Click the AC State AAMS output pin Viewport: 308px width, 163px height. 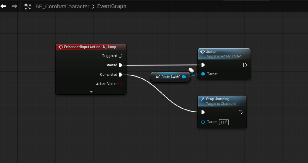click(x=183, y=77)
